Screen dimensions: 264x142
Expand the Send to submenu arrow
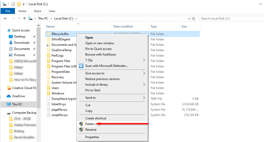coord(144,98)
